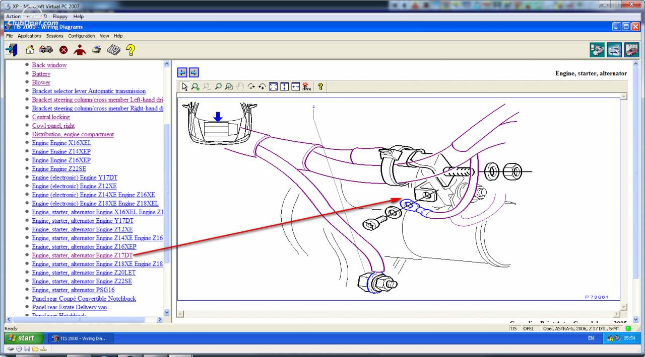Viewport: 645px width, 357px height.
Task: Fit diagram to width icon
Action: [x=295, y=86]
